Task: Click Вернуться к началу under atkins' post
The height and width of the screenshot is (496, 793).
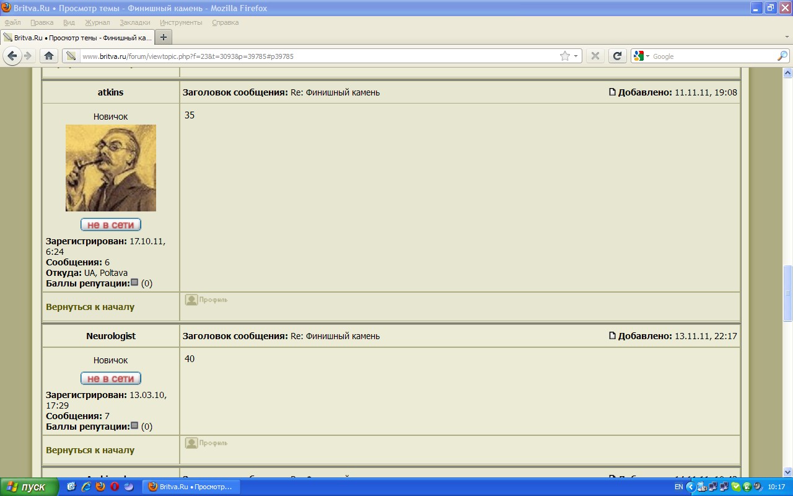Action: pyautogui.click(x=90, y=307)
